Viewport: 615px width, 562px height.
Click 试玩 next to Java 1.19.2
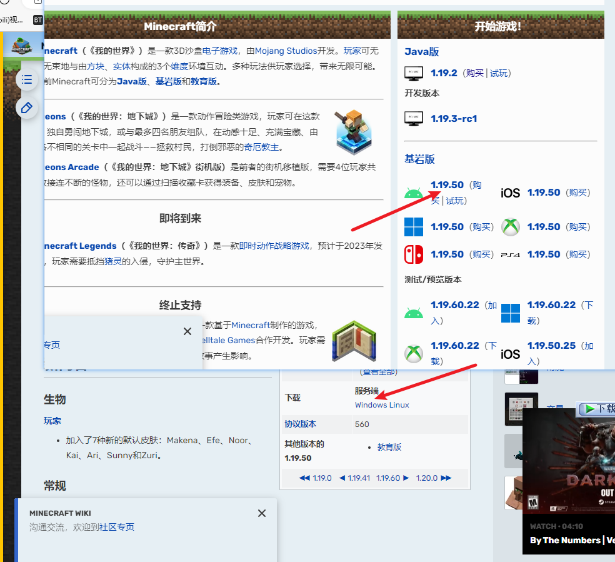click(499, 73)
